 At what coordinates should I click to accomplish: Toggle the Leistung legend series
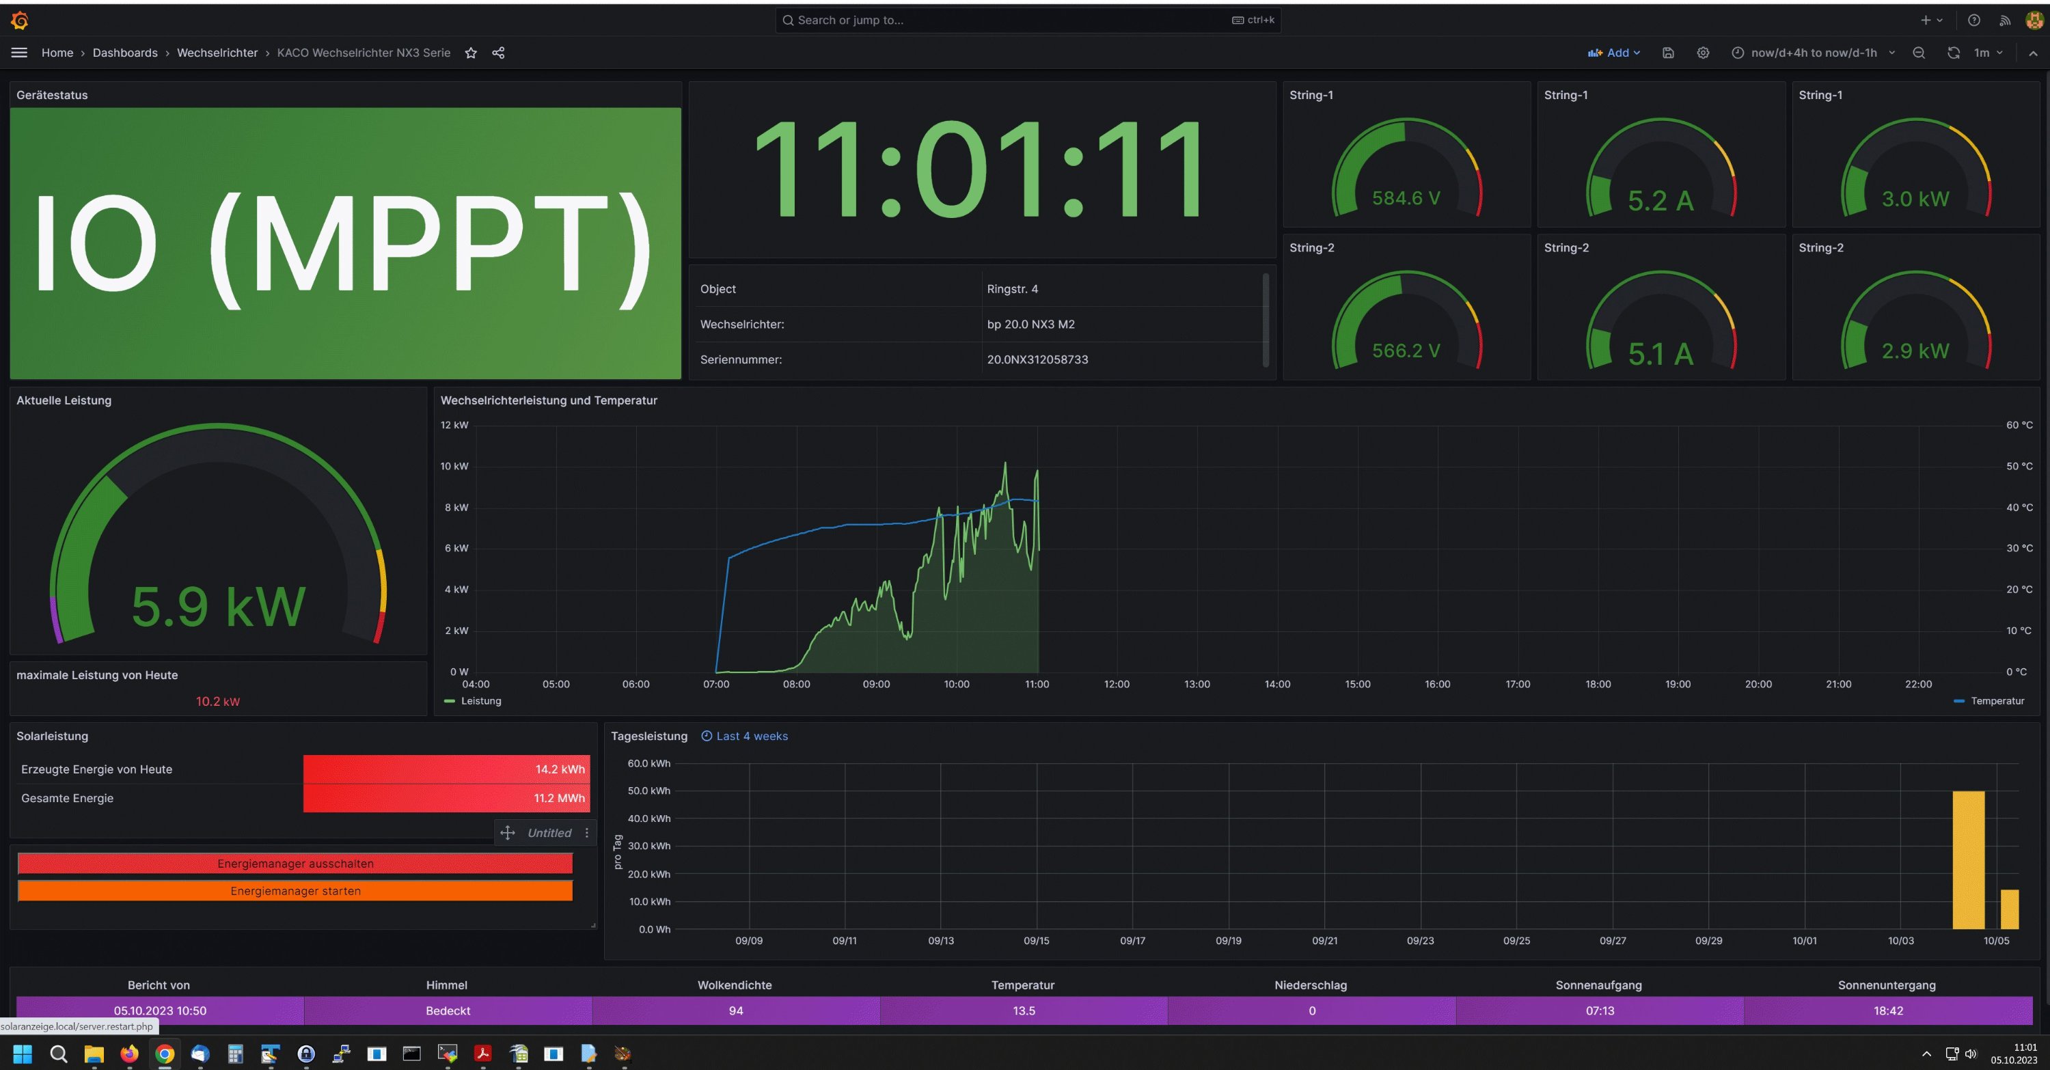pos(480,701)
